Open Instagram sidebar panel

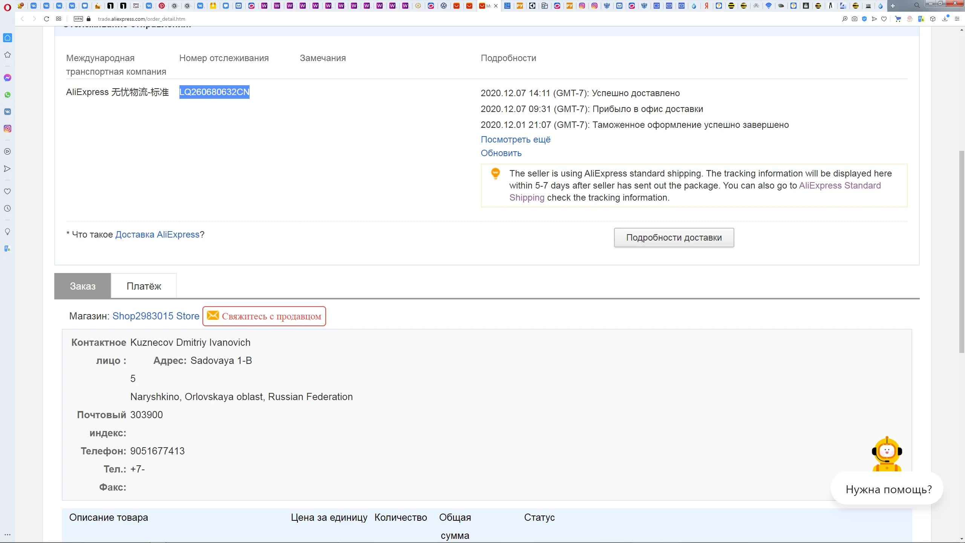[x=8, y=129]
